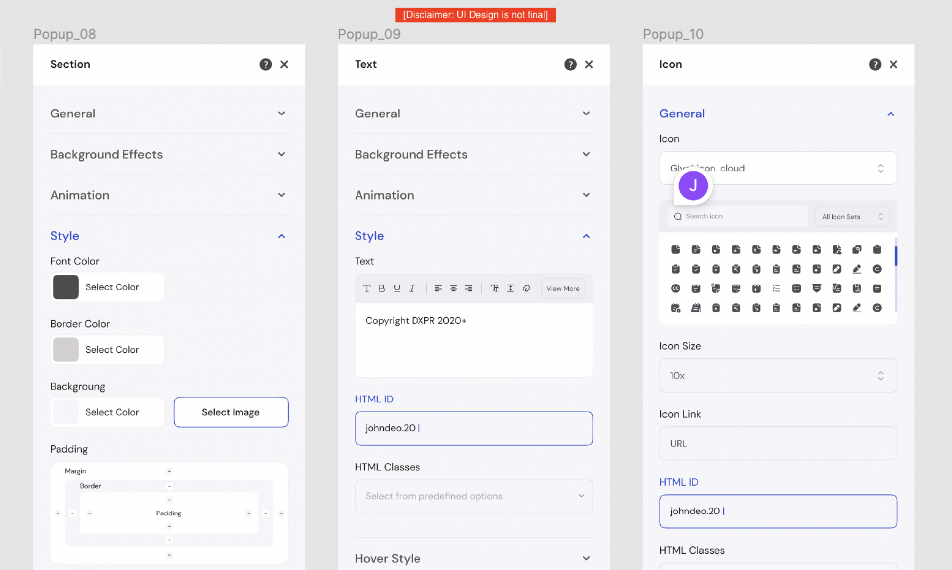The width and height of the screenshot is (952, 570).
Task: Click the Select Image button
Action: 231,412
